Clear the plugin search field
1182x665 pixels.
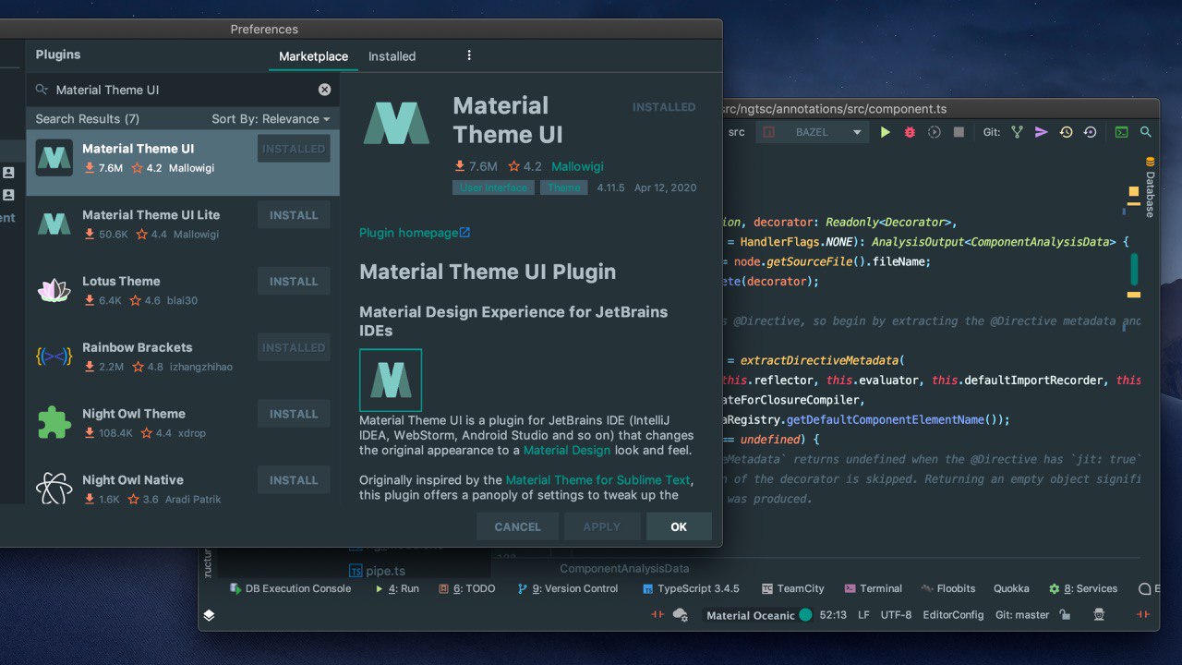pos(324,90)
